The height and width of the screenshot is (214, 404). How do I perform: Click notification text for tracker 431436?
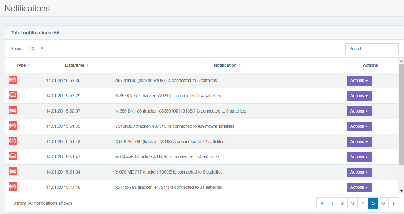(x=167, y=157)
